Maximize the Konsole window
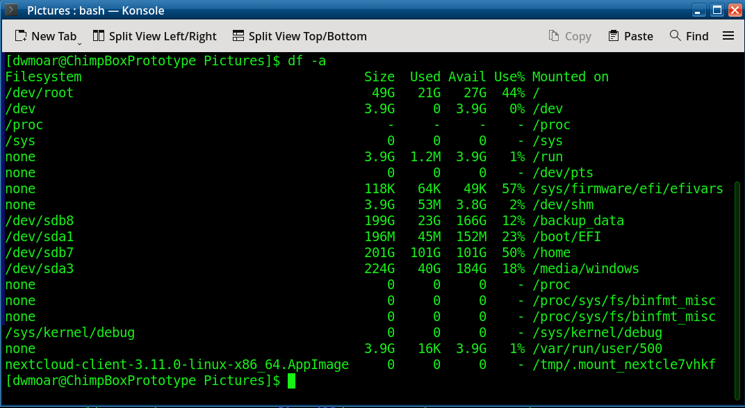This screenshot has width=745, height=408. (x=716, y=10)
